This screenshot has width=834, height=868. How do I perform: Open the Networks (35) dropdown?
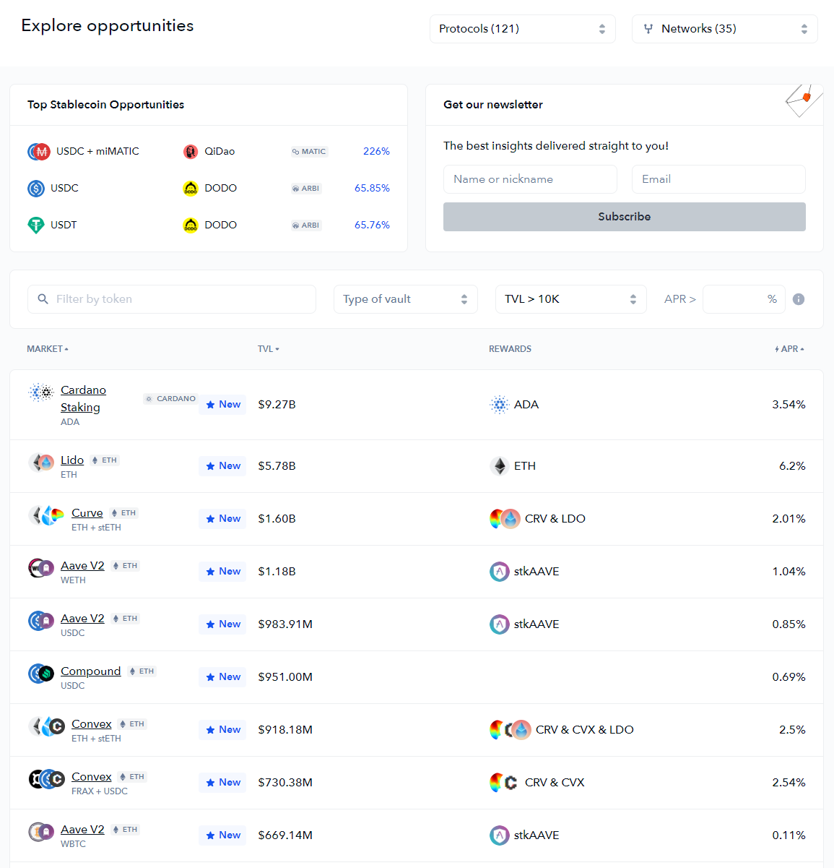click(x=724, y=29)
